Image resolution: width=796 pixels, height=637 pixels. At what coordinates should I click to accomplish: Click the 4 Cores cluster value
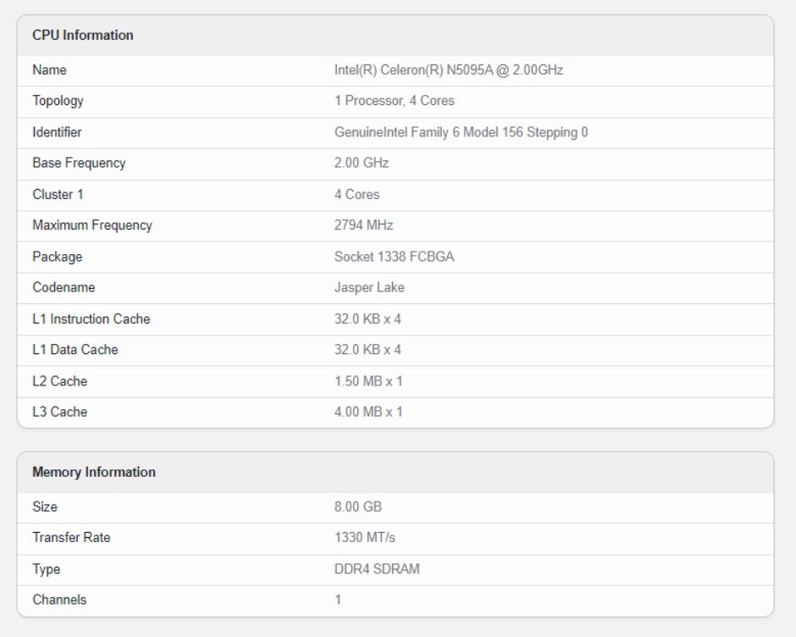[357, 195]
